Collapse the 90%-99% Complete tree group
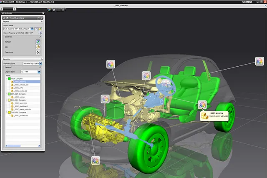Screen dimensions: 267x178 pos(7,94)
